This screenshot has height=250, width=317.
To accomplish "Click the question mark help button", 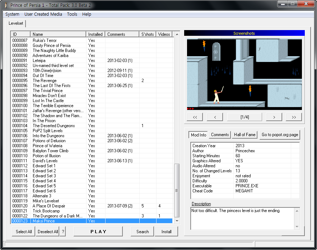I will pyautogui.click(x=63, y=232).
